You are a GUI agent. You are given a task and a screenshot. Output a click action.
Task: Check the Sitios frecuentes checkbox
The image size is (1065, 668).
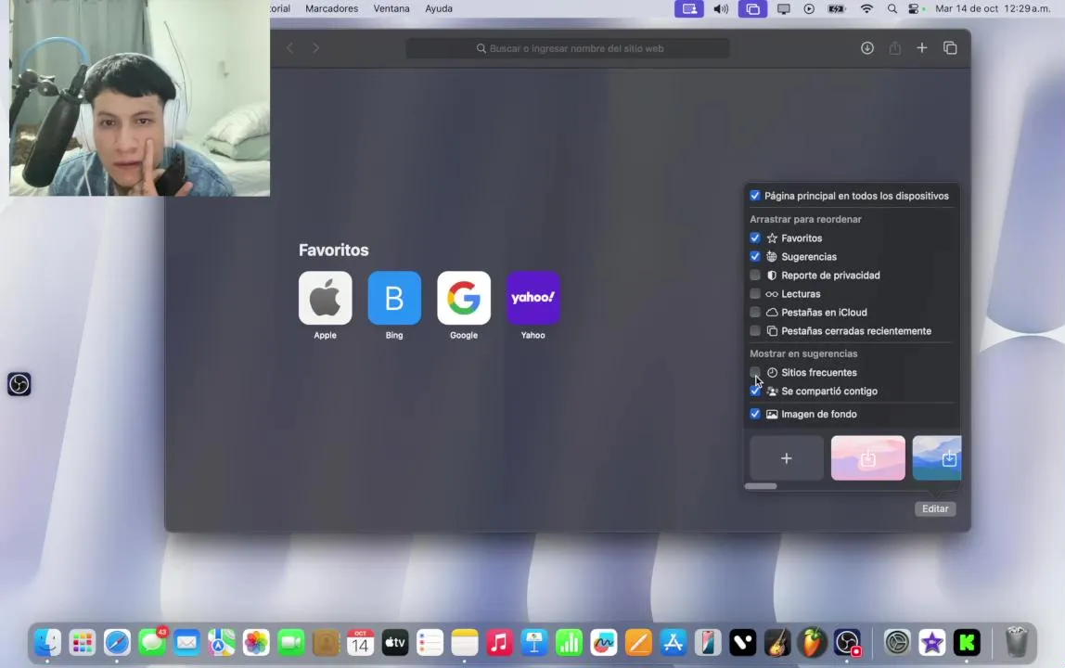pos(755,372)
